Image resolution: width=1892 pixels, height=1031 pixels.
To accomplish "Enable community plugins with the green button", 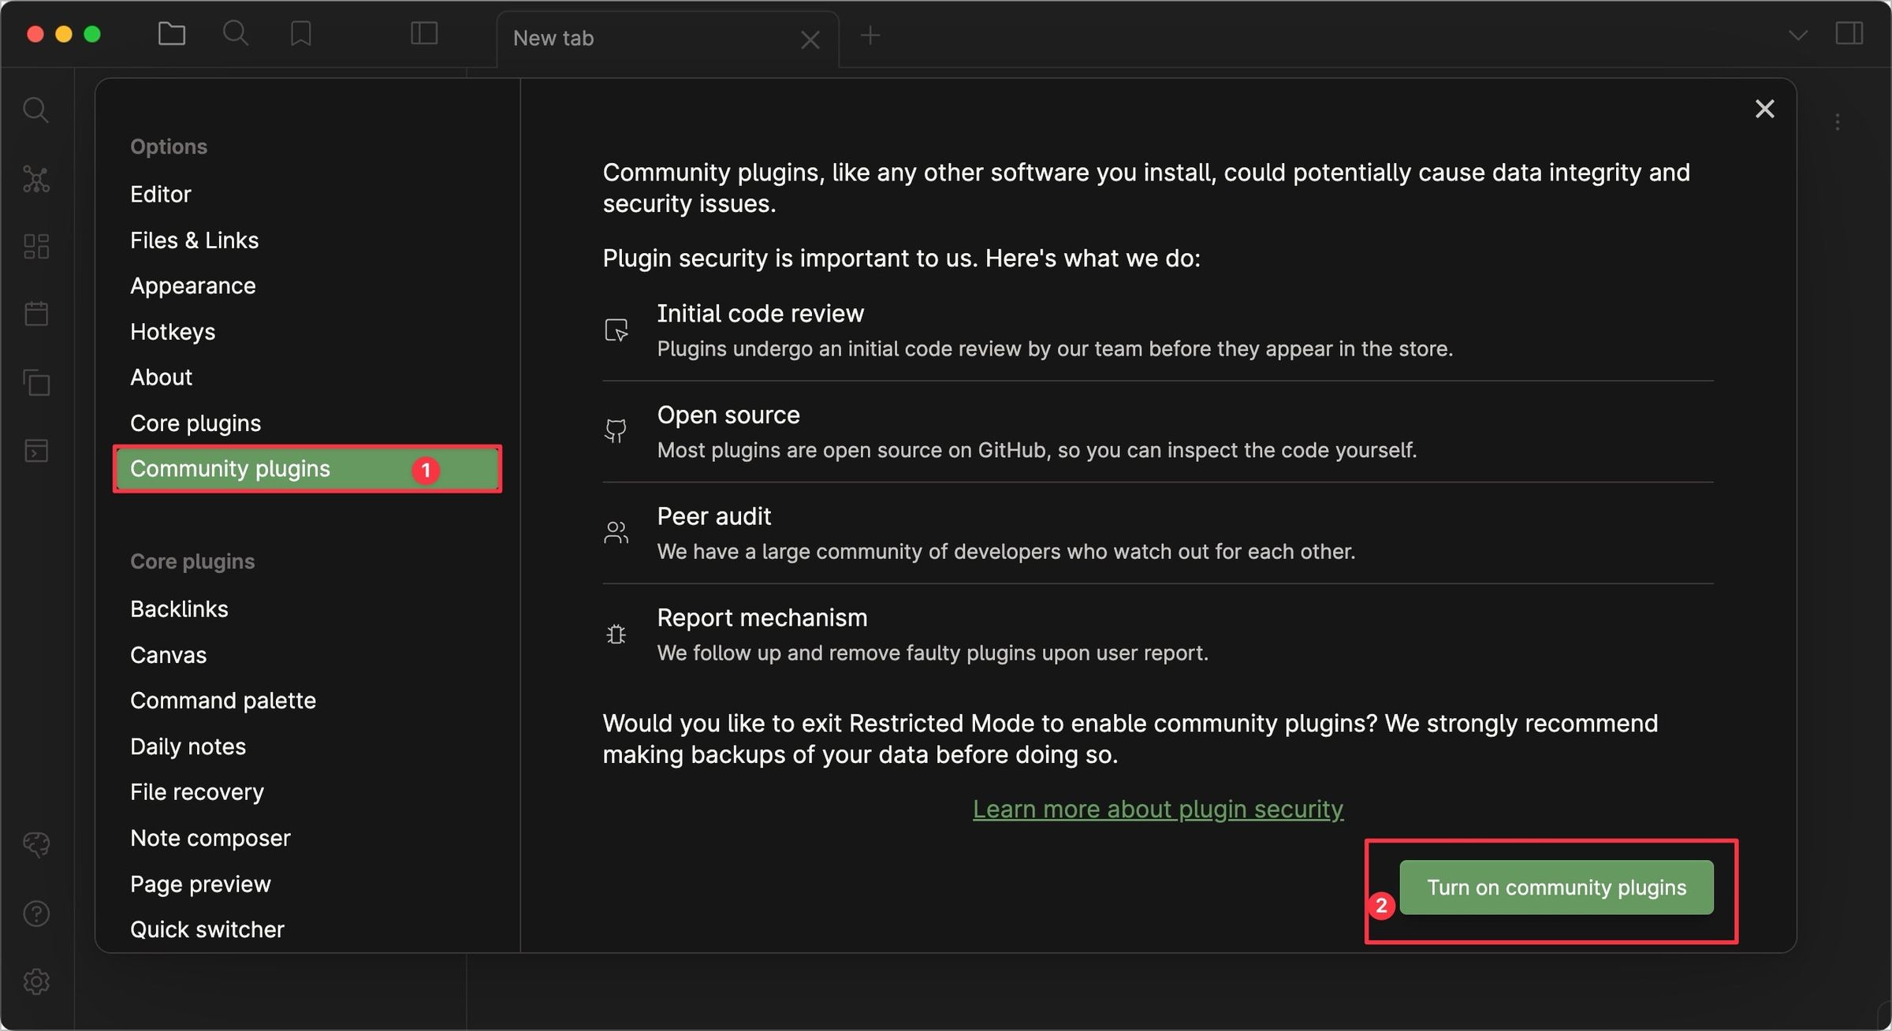I will pos(1556,887).
